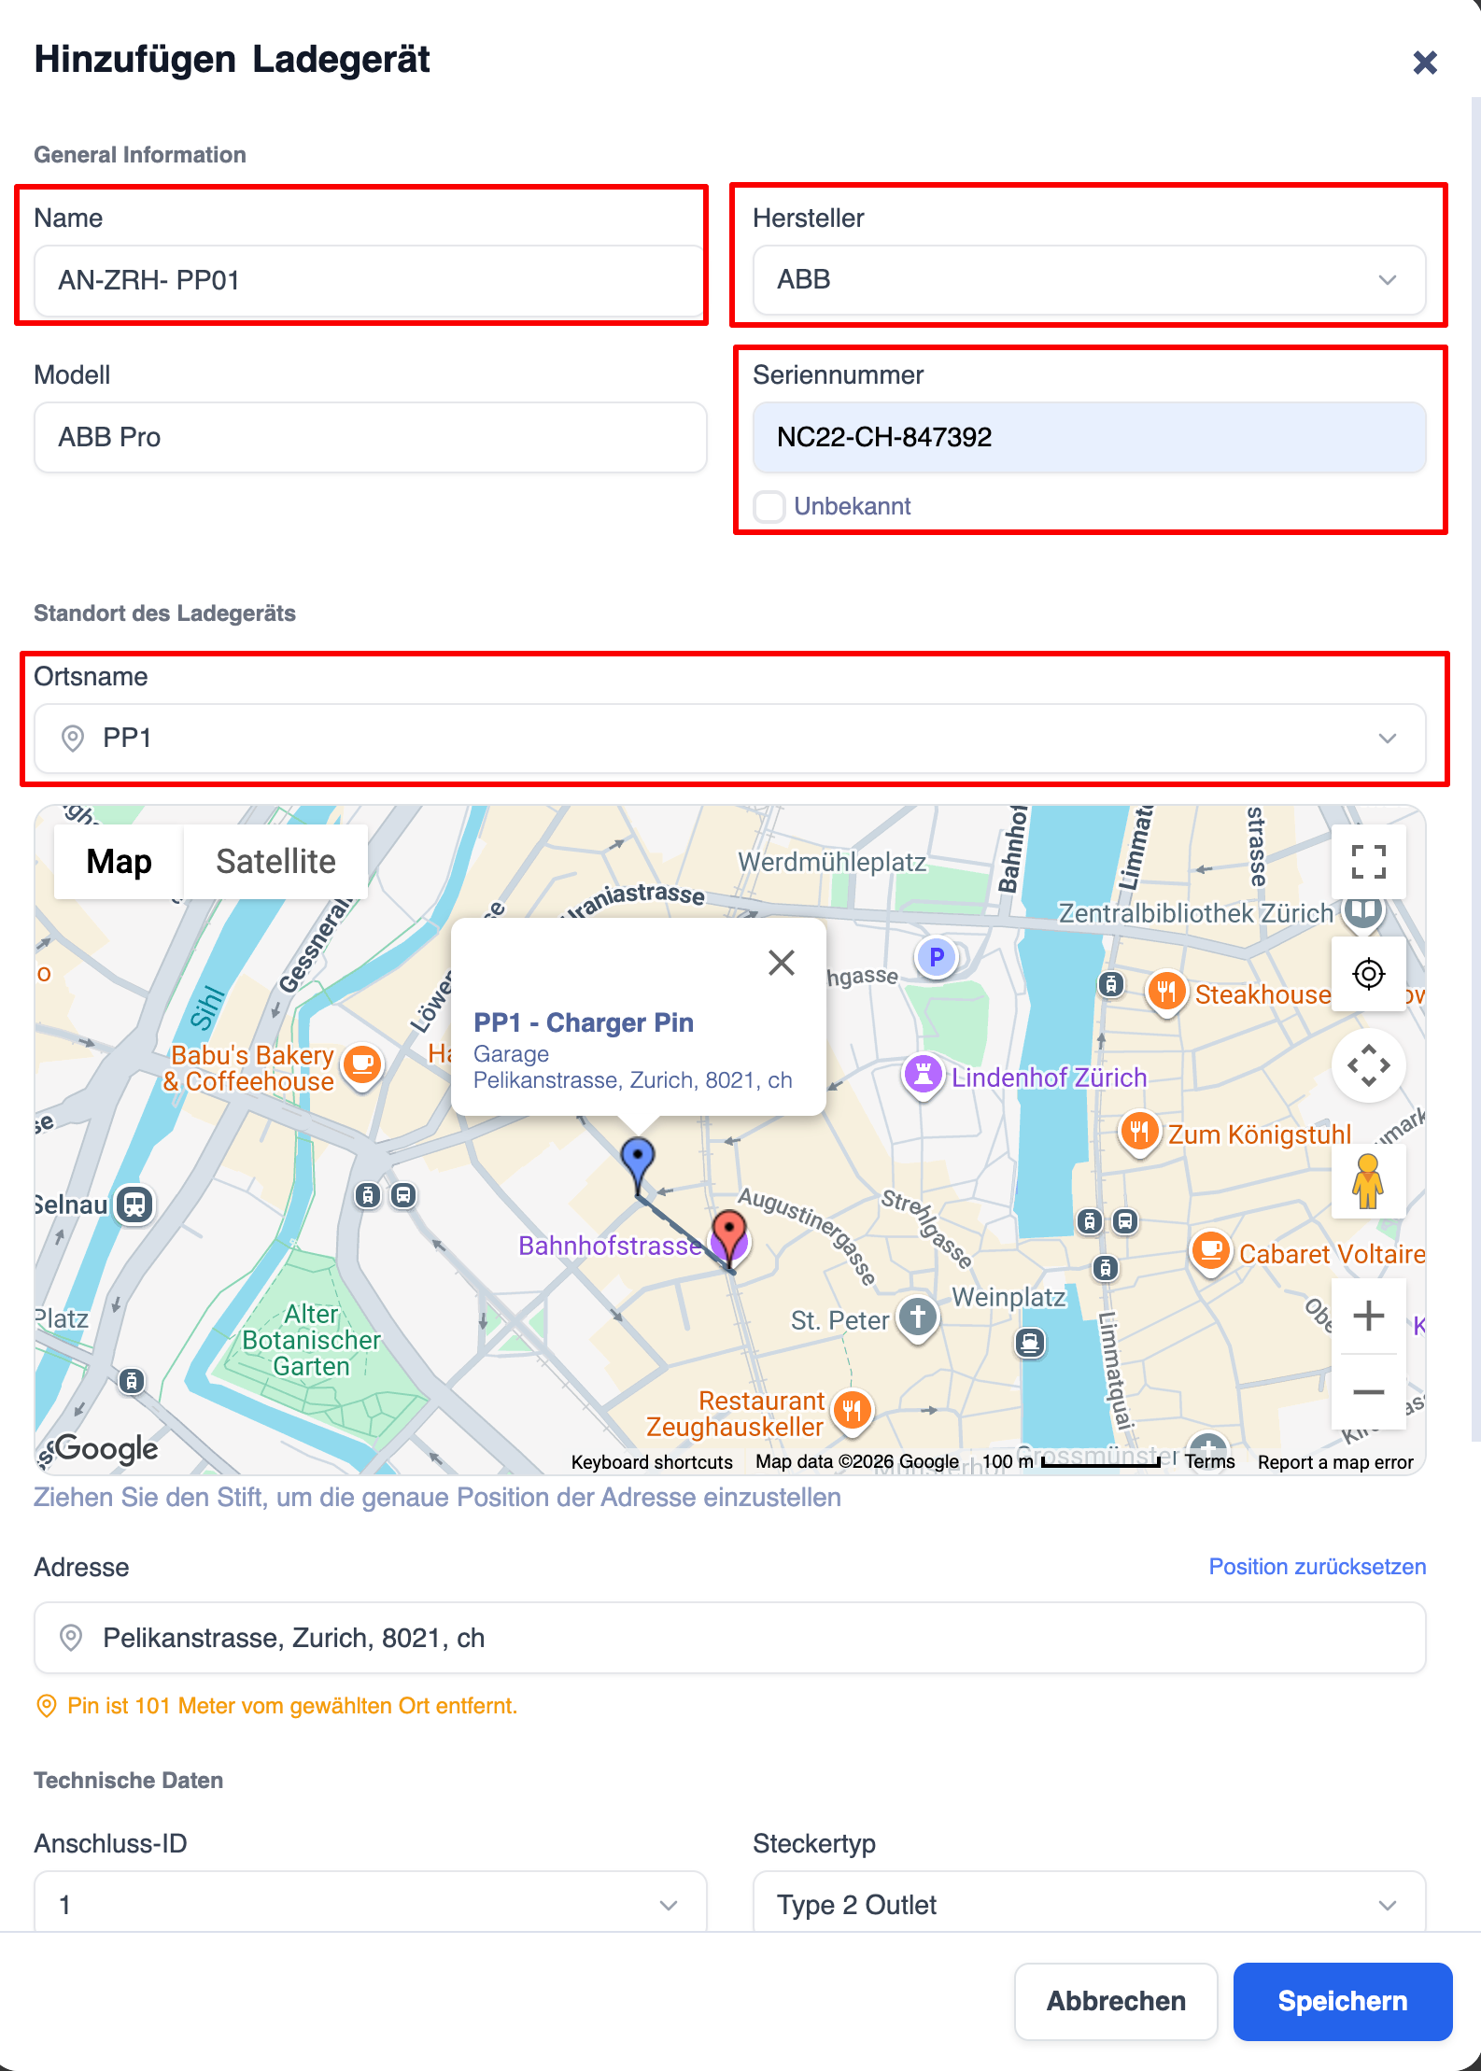Click the Speichern button
This screenshot has width=1481, height=2071.
click(x=1342, y=2001)
